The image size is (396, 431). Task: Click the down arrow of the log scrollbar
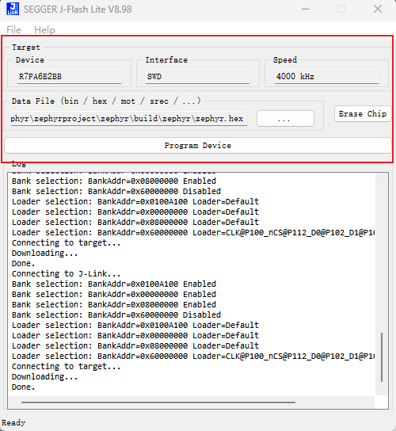pos(382,389)
